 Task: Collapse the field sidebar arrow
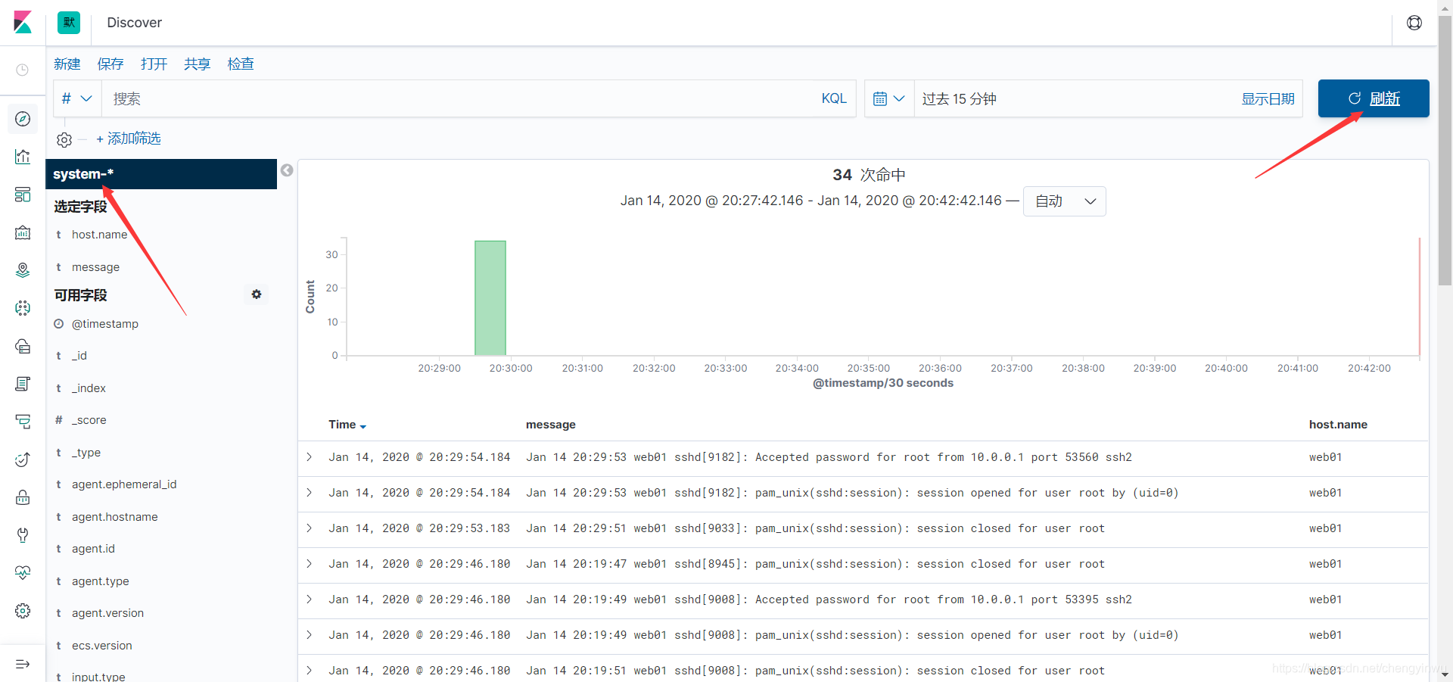coord(287,170)
